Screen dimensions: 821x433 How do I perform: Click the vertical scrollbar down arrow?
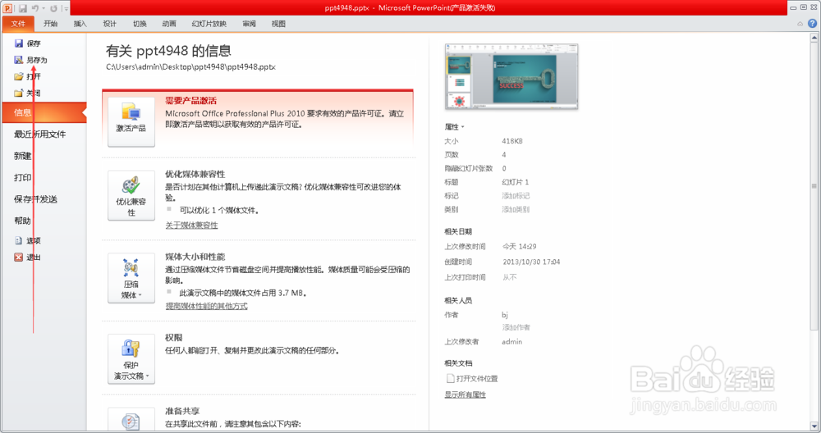814,426
